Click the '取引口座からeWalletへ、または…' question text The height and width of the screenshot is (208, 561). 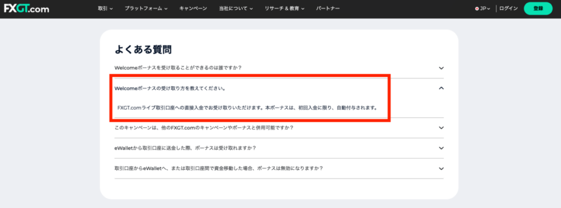[219, 168]
